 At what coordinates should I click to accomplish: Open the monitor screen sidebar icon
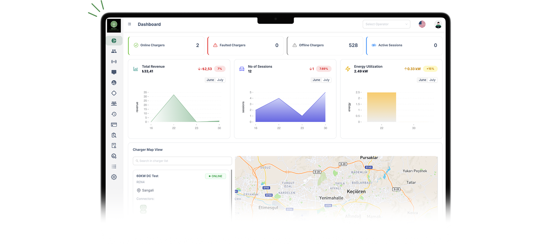tap(114, 72)
